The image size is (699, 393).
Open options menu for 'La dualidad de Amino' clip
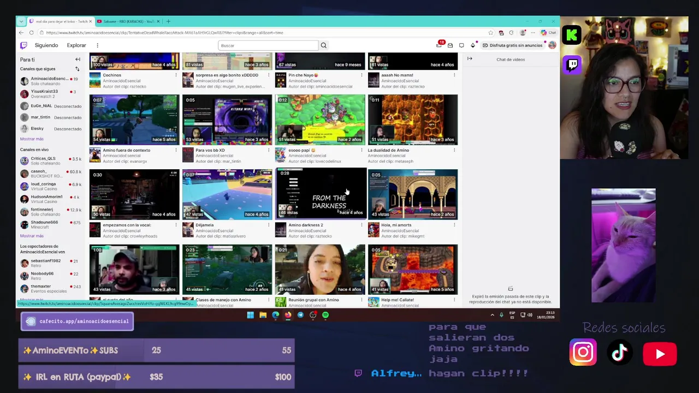point(454,150)
